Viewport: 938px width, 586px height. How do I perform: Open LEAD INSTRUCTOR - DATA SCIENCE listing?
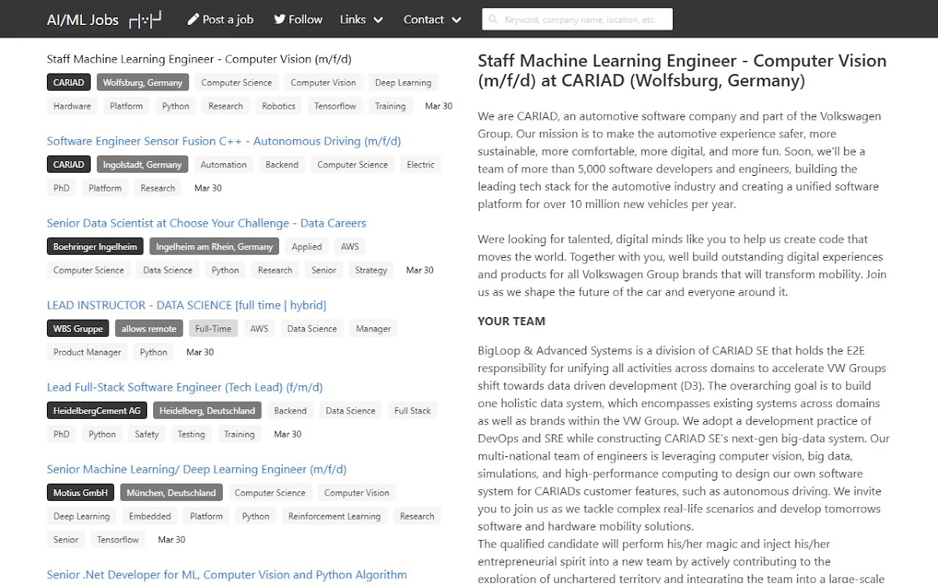186,306
